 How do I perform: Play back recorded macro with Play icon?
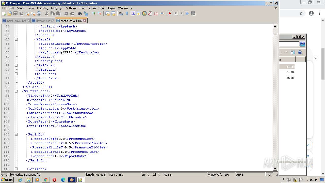pyautogui.click(x=181, y=13)
